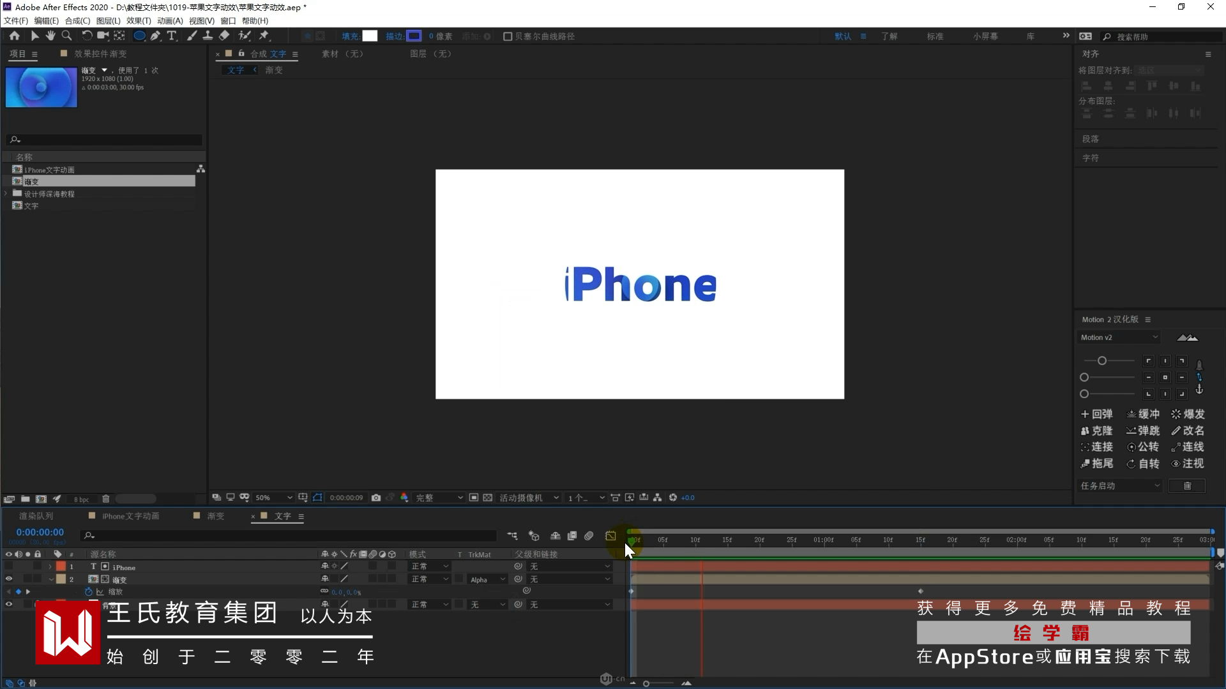Select the Pen tool
The image size is (1226, 689).
[x=155, y=36]
